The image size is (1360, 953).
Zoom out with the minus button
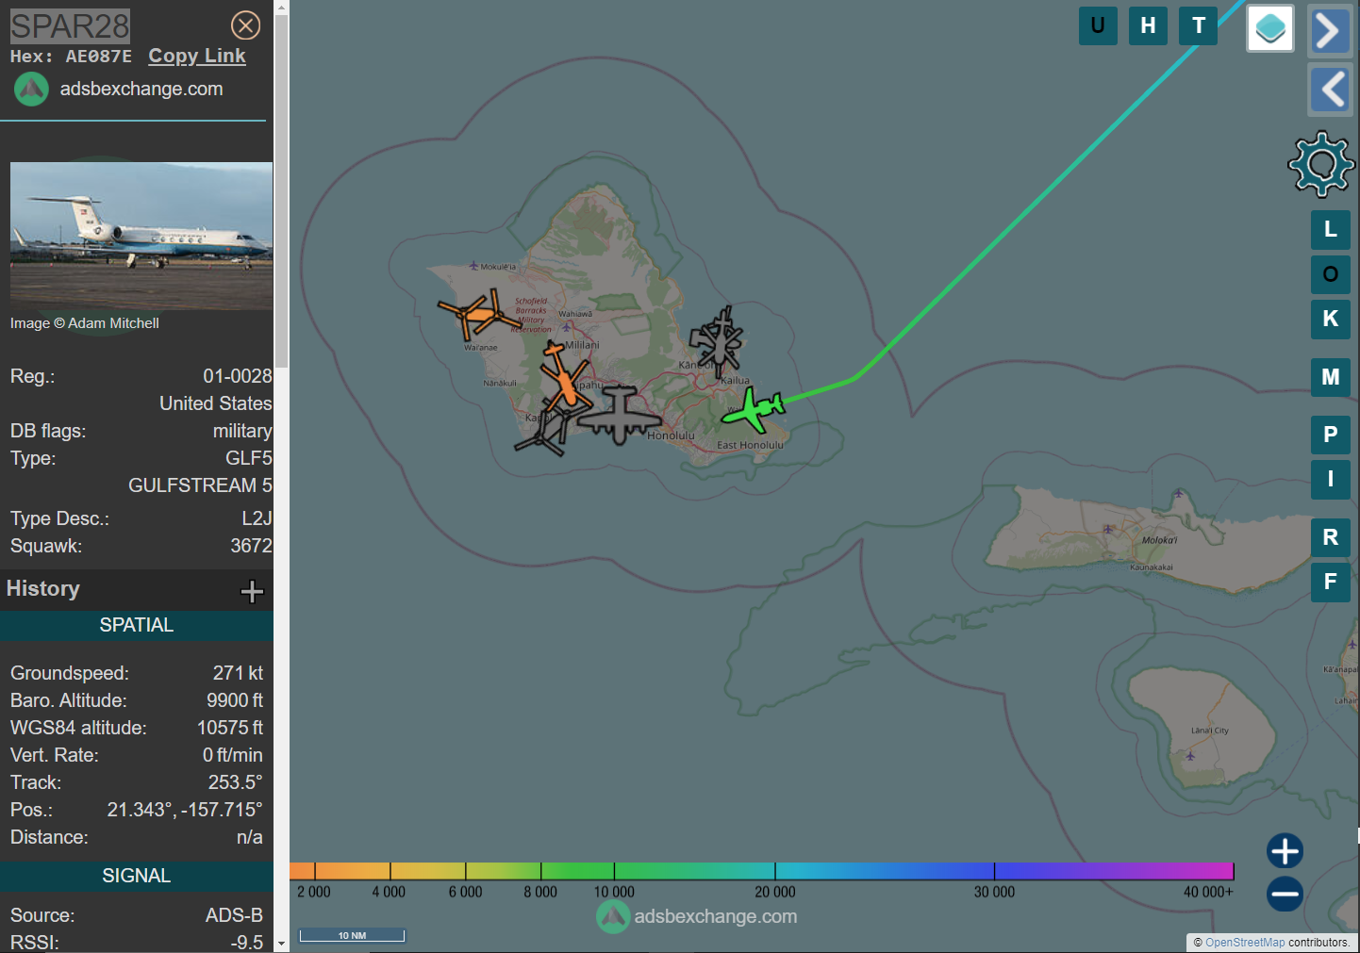click(1285, 894)
